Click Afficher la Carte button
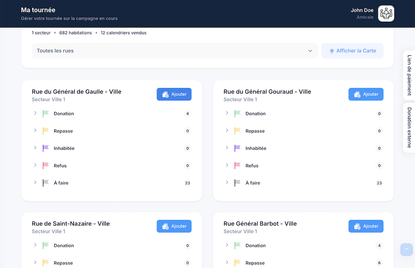This screenshot has height=268, width=415. click(352, 51)
